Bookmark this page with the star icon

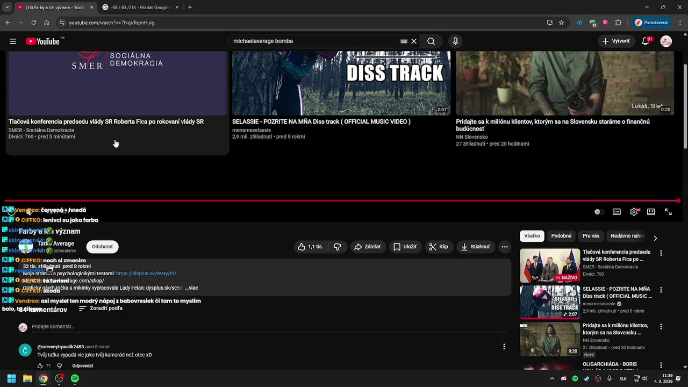(561, 23)
